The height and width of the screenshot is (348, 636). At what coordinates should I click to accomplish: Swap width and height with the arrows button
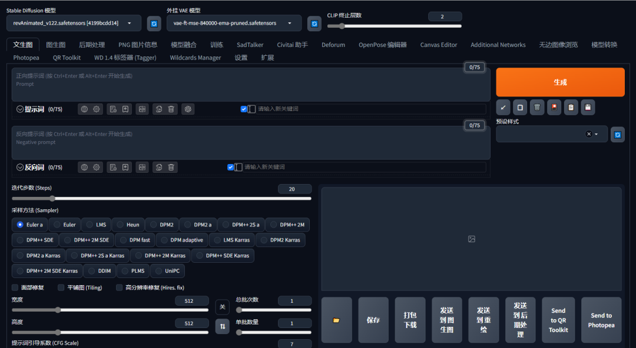click(222, 326)
